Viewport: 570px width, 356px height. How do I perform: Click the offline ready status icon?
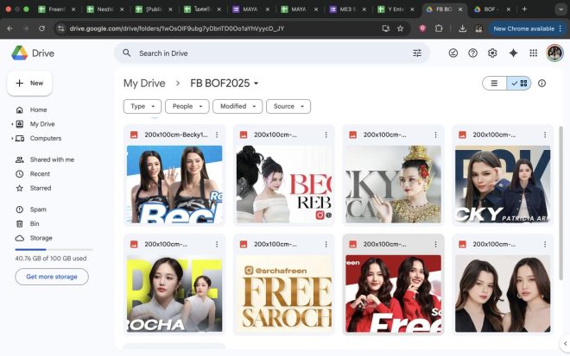tap(453, 53)
